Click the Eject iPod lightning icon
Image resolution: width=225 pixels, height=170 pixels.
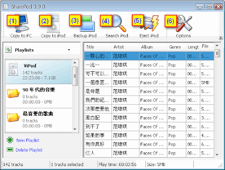[x=150, y=23]
